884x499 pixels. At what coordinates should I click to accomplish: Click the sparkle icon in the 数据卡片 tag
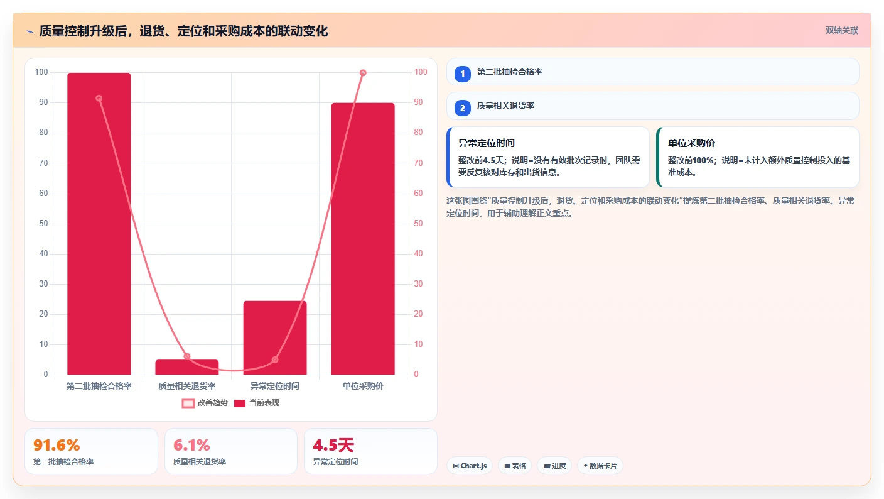[x=586, y=466]
